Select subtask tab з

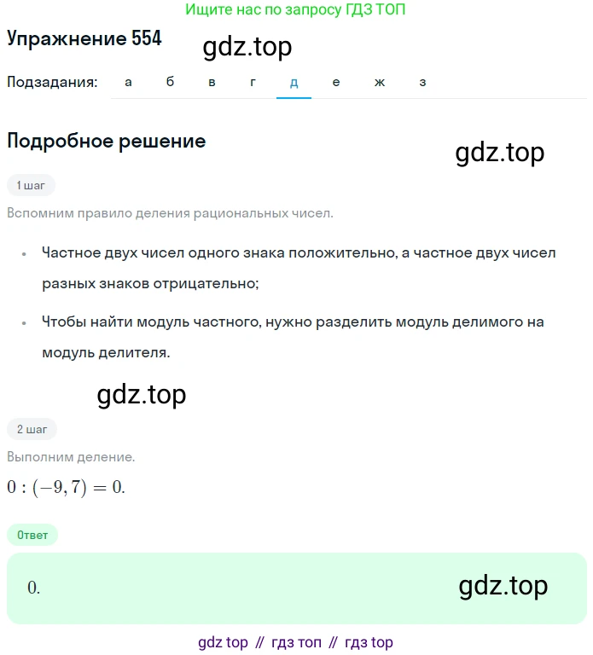point(423,82)
